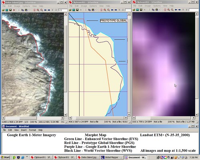200x160 pixels.
Task: Click 'Marplot Map' heading in WordPad
Action: pos(96,135)
